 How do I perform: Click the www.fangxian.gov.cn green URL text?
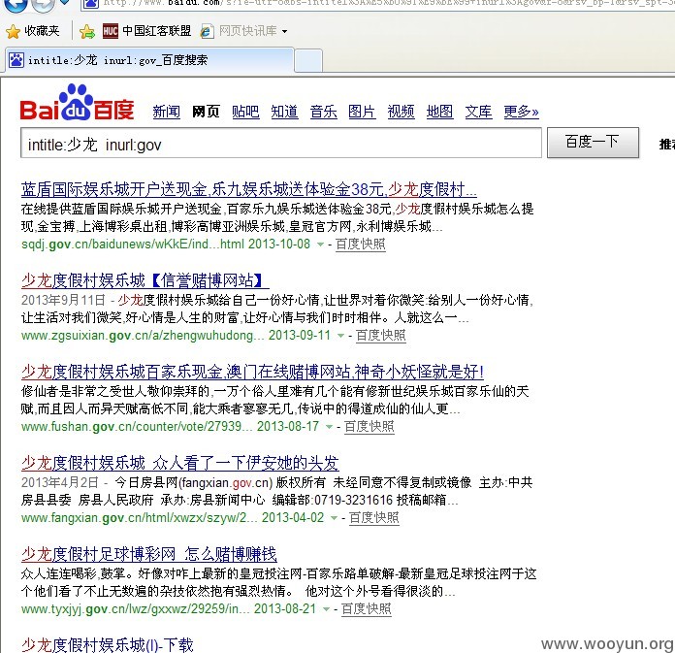139,518
